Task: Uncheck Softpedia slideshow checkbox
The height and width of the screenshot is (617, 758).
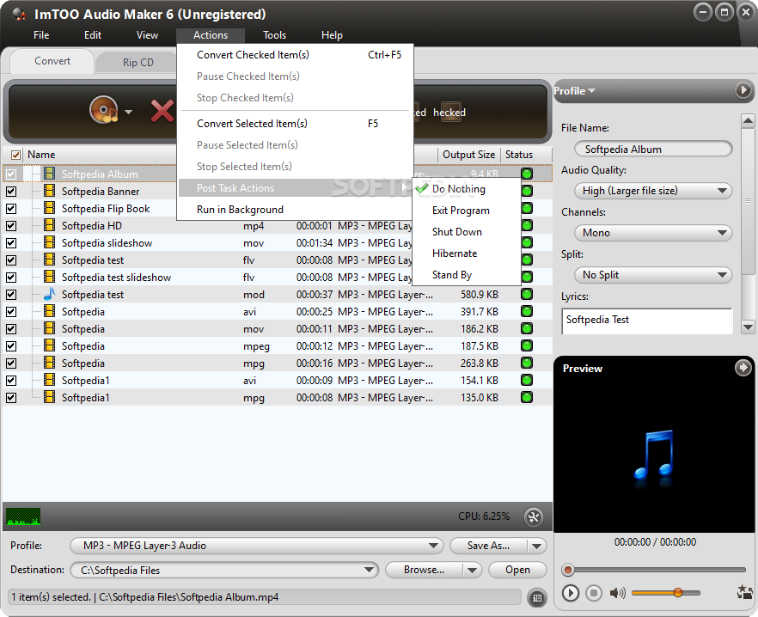Action: pyautogui.click(x=11, y=243)
